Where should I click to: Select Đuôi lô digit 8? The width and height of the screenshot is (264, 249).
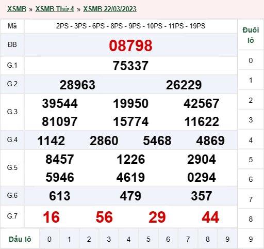(x=251, y=219)
